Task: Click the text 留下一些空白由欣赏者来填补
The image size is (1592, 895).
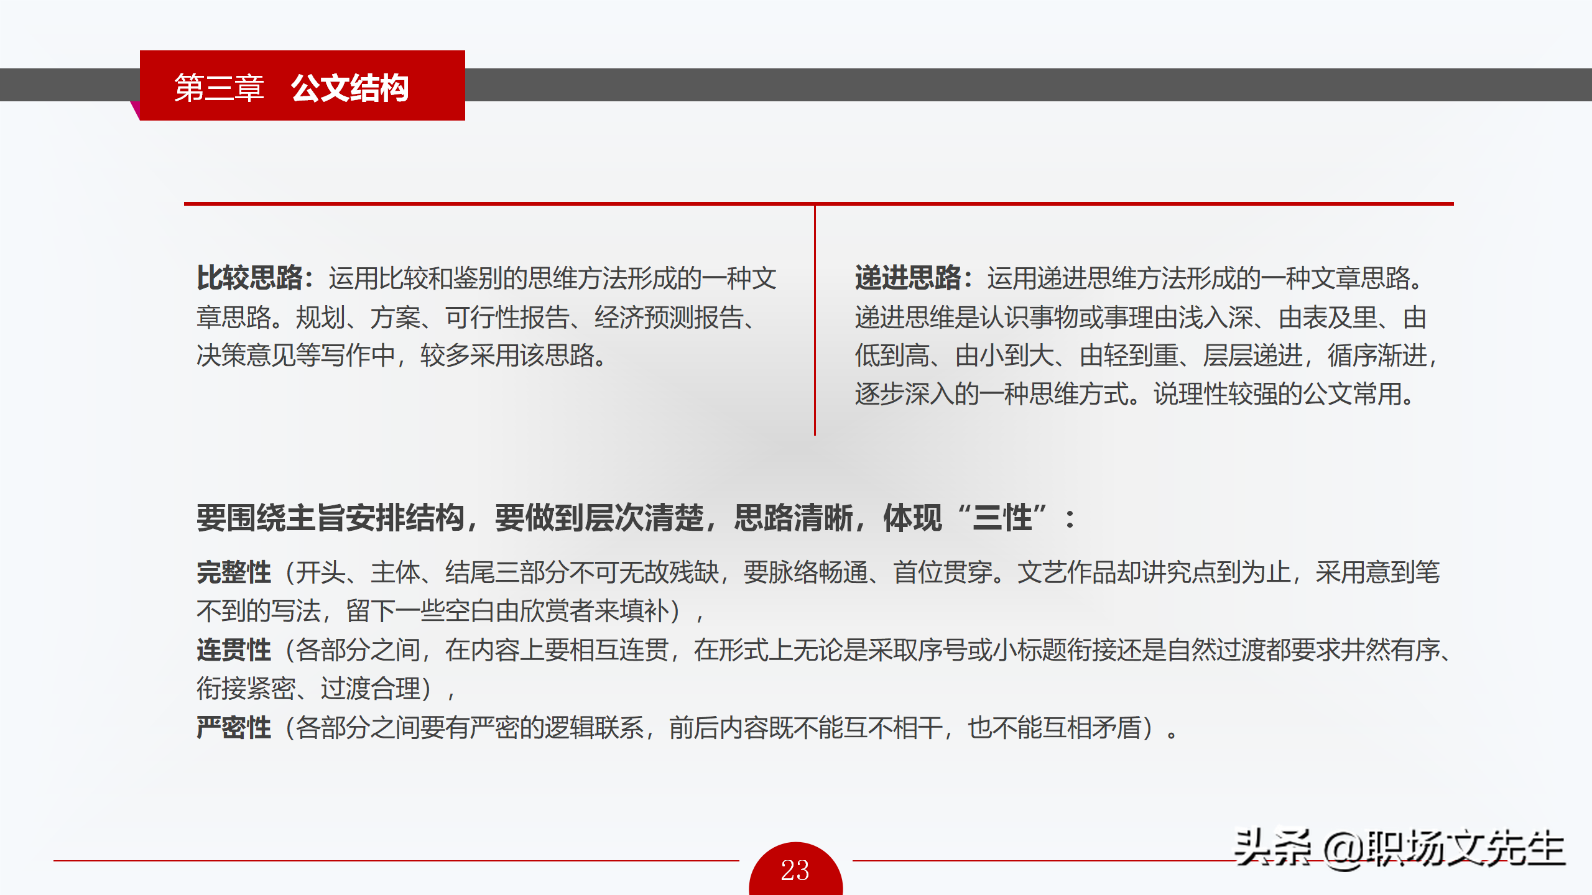Action: pyautogui.click(x=507, y=611)
